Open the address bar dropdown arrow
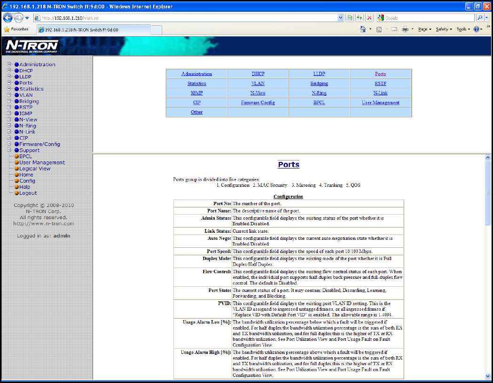The width and height of the screenshot is (493, 383). point(341,18)
